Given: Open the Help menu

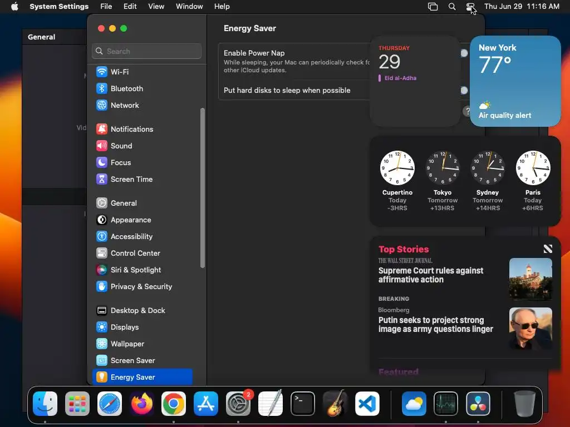Looking at the screenshot, I should click(222, 7).
